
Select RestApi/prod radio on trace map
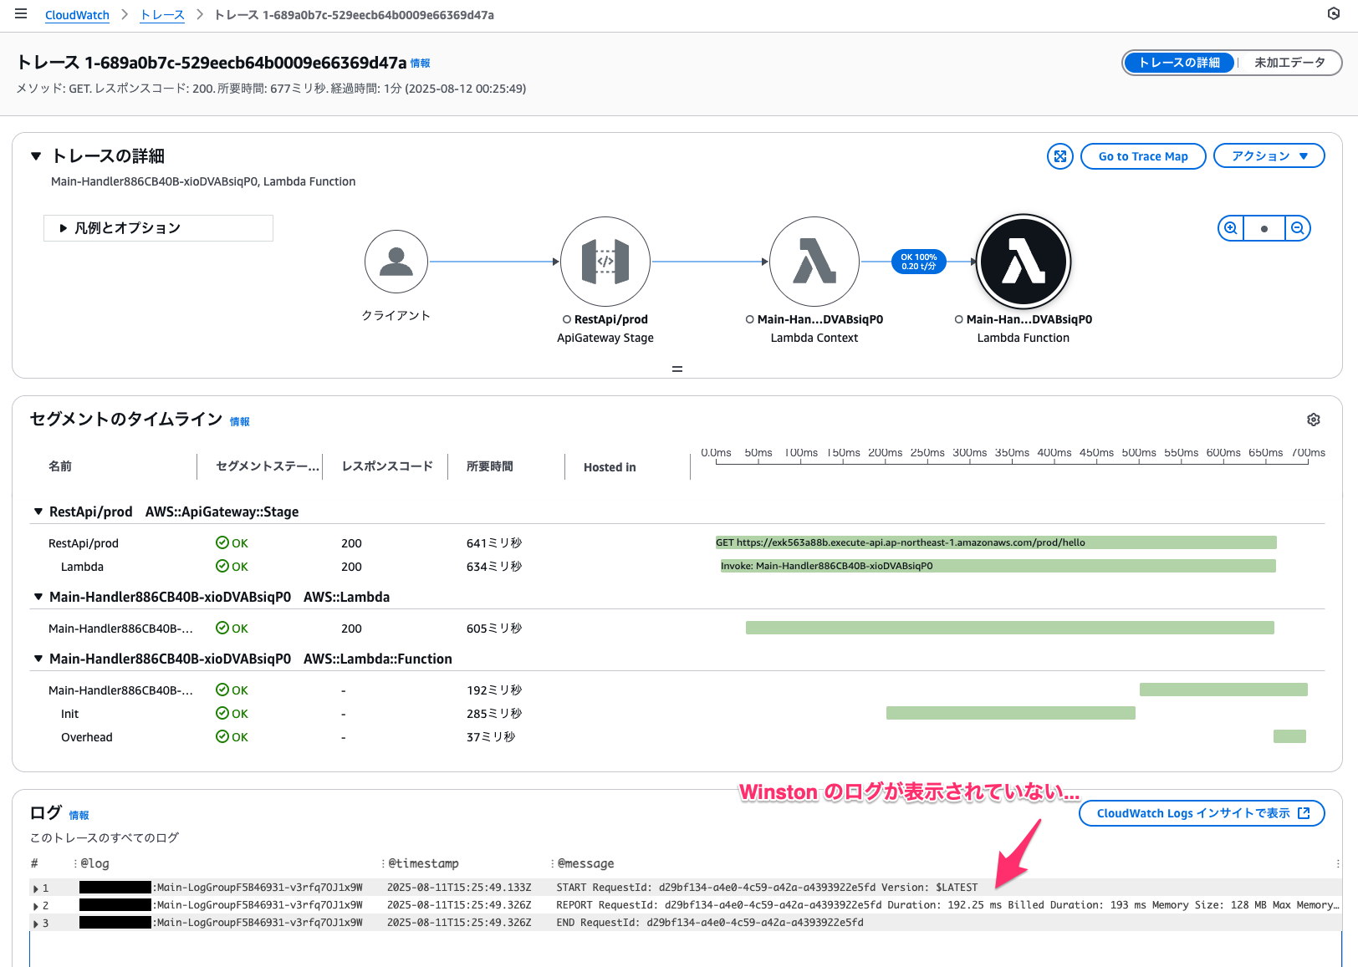click(567, 319)
